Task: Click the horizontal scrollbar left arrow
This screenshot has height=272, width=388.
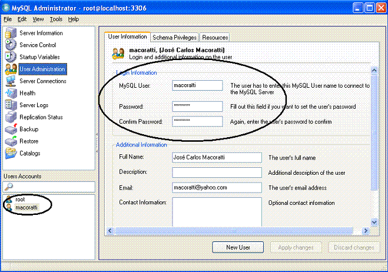Action: point(110,231)
